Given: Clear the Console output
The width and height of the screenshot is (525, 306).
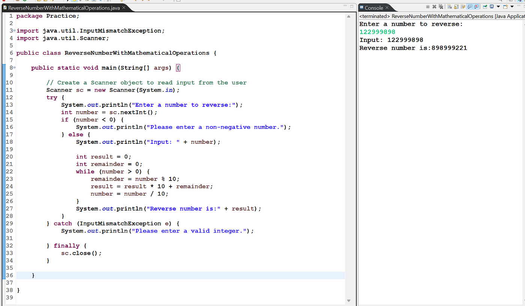Looking at the screenshot, I should (x=450, y=7).
